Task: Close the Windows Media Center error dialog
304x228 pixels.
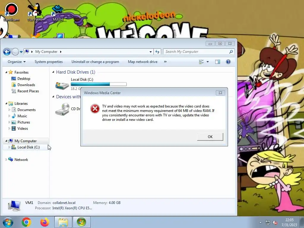Action: pyautogui.click(x=221, y=93)
